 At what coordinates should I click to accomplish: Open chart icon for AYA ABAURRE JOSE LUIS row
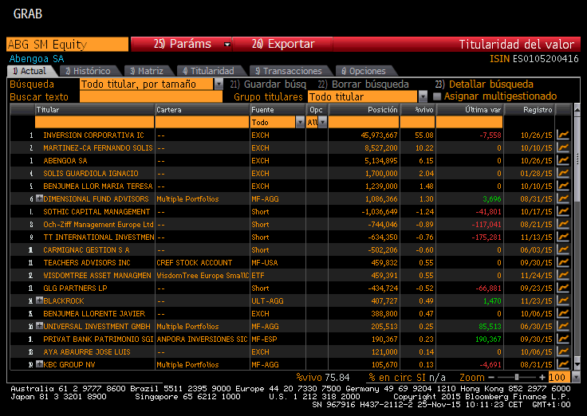(562, 351)
